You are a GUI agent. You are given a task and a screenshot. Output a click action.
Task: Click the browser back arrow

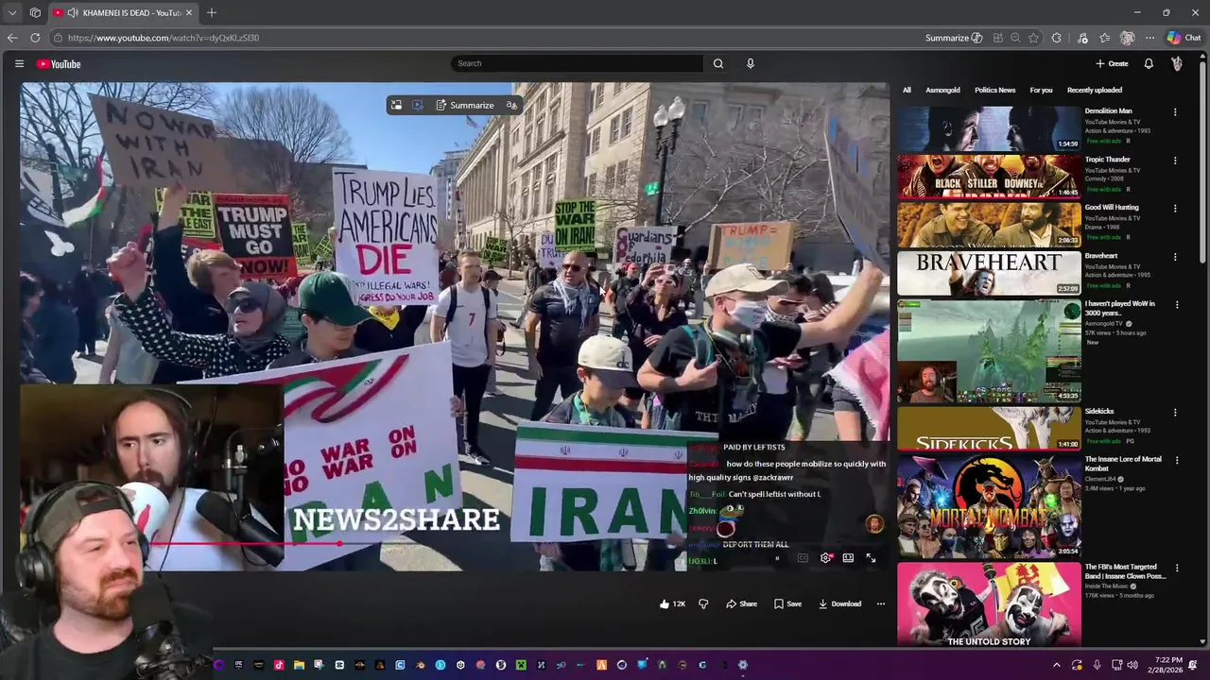click(12, 38)
